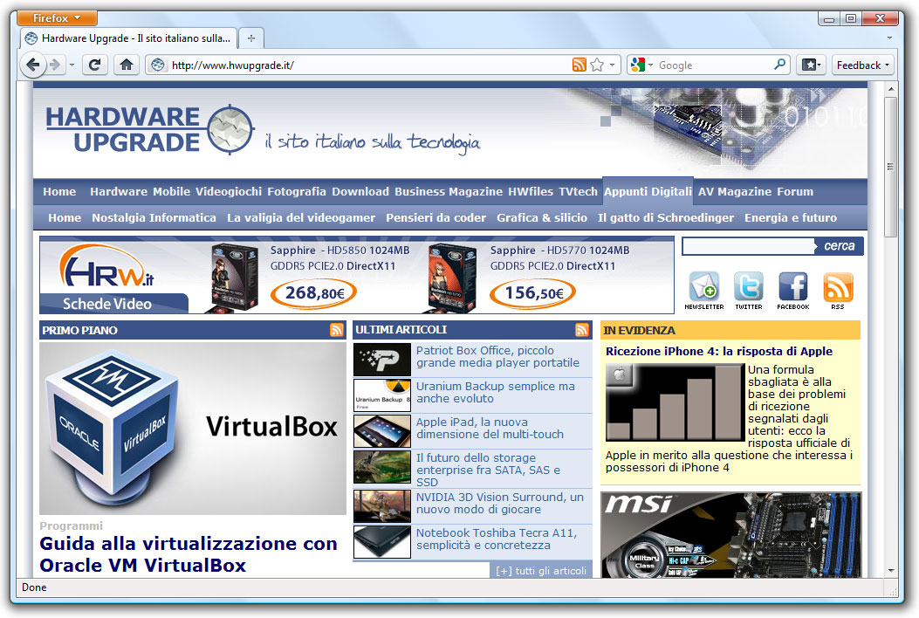Select the Appunti Digitali tab
This screenshot has width=919, height=618.
648,192
